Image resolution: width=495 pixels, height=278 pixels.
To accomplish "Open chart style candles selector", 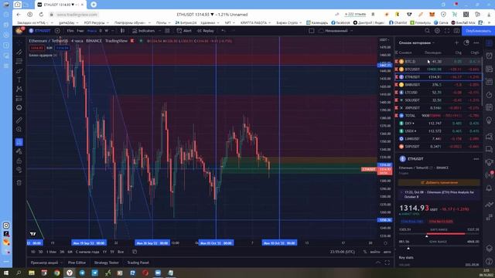I will pos(122,31).
